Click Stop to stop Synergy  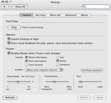pos(14,27)
